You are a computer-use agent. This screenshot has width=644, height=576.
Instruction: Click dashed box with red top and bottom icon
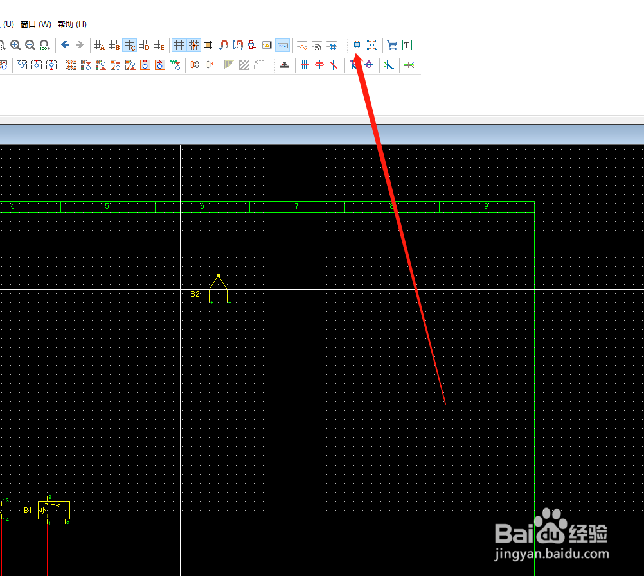51,65
